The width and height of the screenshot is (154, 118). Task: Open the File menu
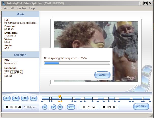tap(5, 8)
